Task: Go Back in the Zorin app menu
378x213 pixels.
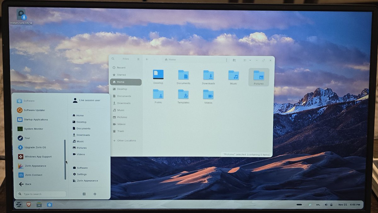Action: pos(25,184)
